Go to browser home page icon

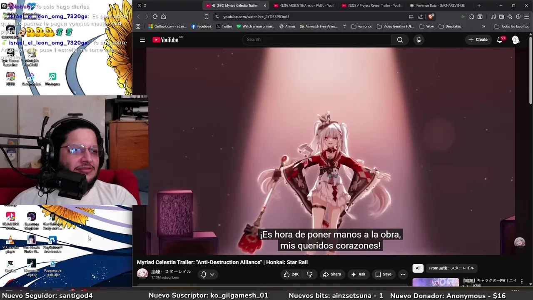pyautogui.click(x=164, y=17)
